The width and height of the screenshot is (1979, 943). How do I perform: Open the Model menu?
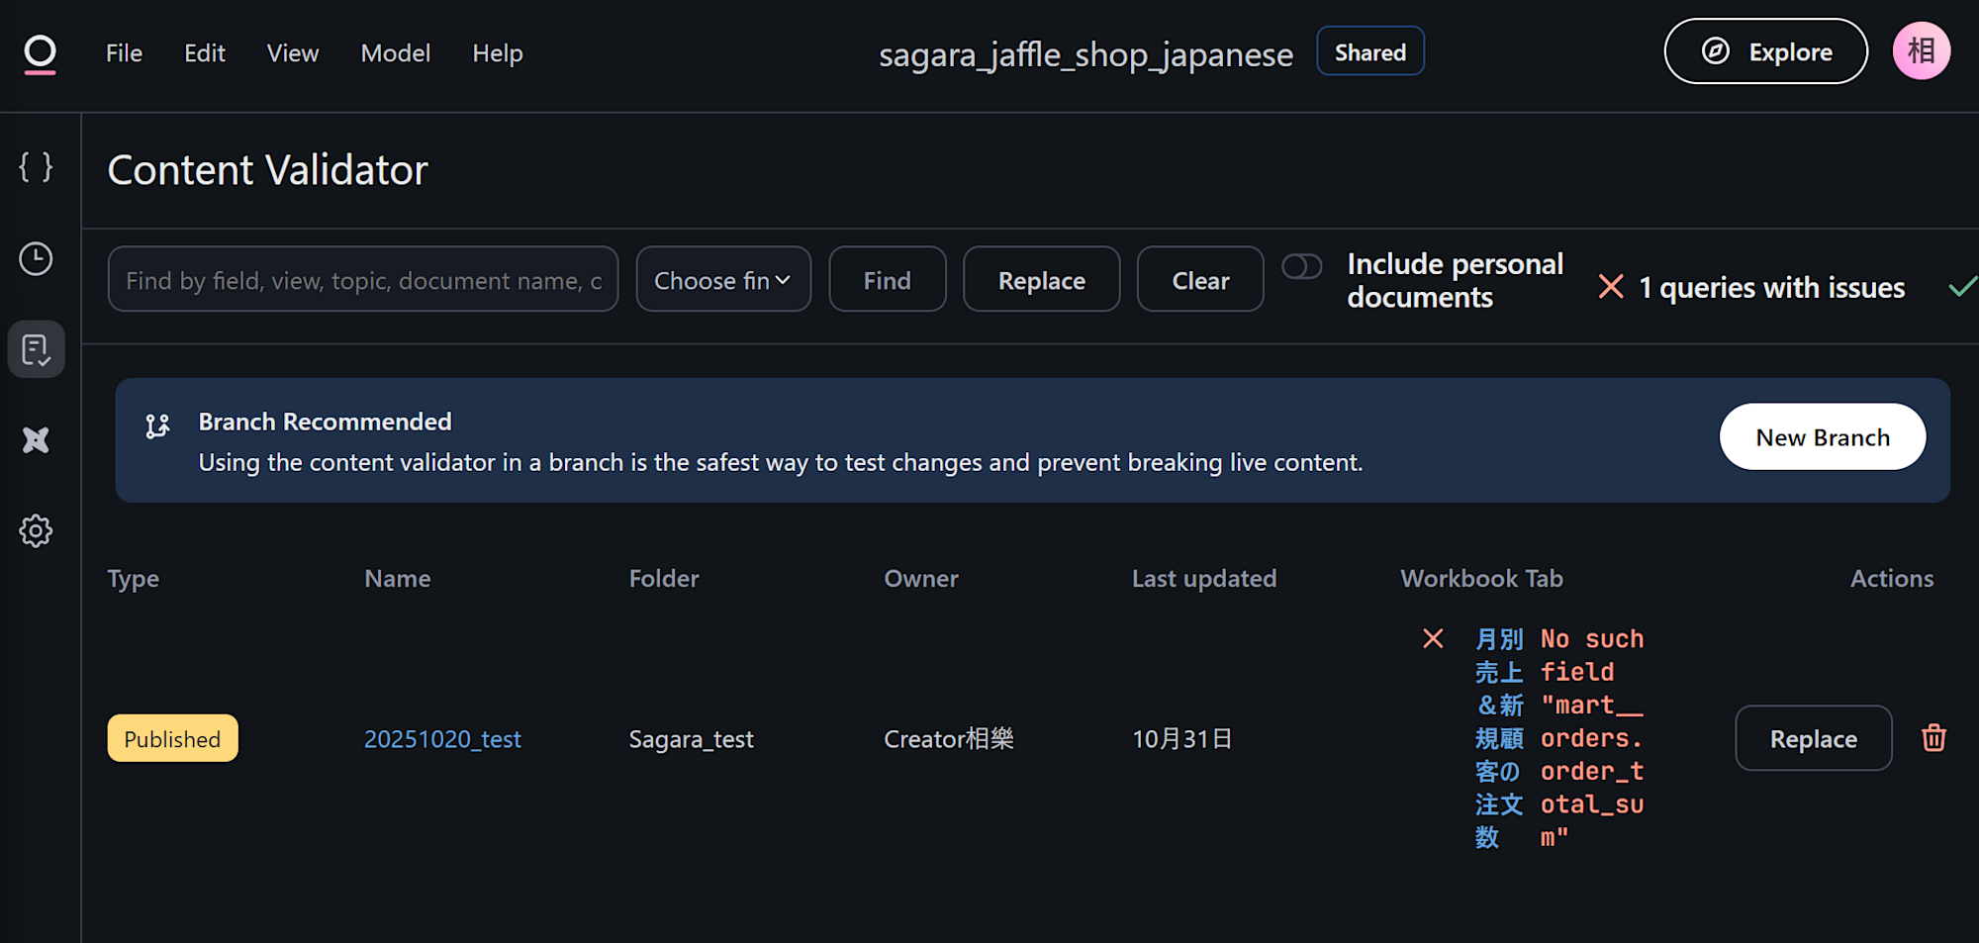click(x=396, y=53)
